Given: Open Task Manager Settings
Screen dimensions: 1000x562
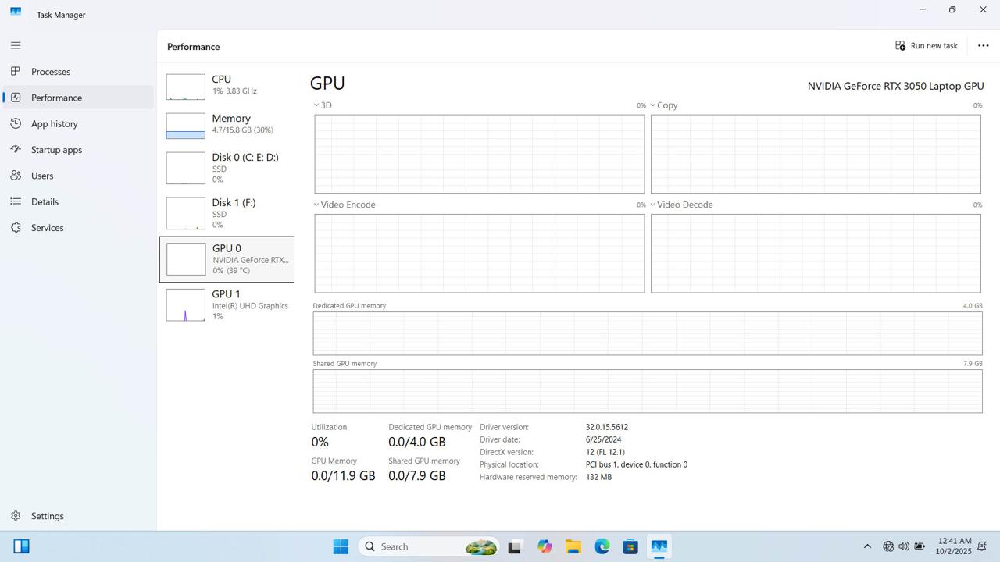Looking at the screenshot, I should pos(47,515).
